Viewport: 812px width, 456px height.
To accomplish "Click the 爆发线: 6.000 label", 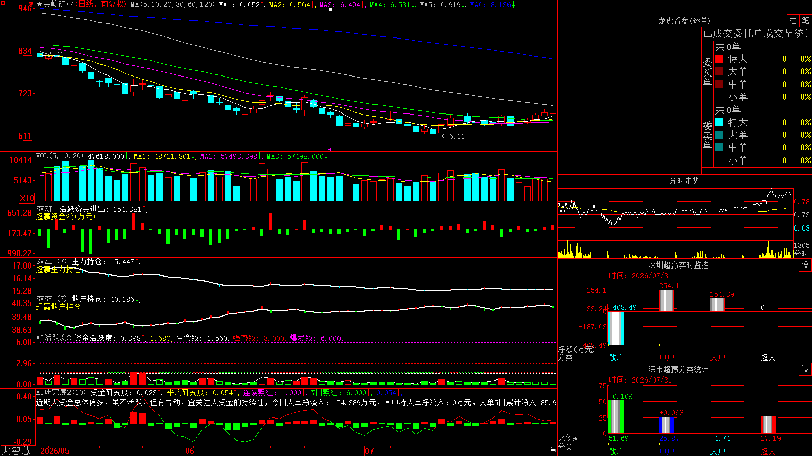I will pyautogui.click(x=316, y=338).
